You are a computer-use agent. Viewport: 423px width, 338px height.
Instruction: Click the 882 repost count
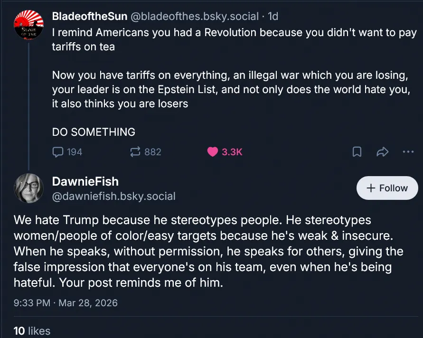pos(152,152)
